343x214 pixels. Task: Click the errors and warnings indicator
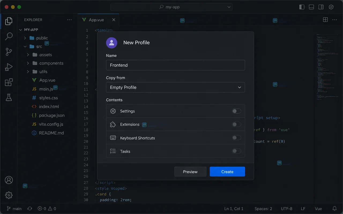47,209
